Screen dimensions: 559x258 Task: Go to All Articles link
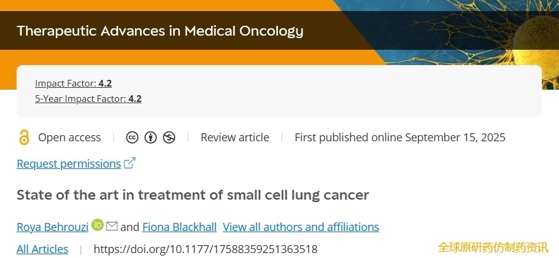coord(42,249)
